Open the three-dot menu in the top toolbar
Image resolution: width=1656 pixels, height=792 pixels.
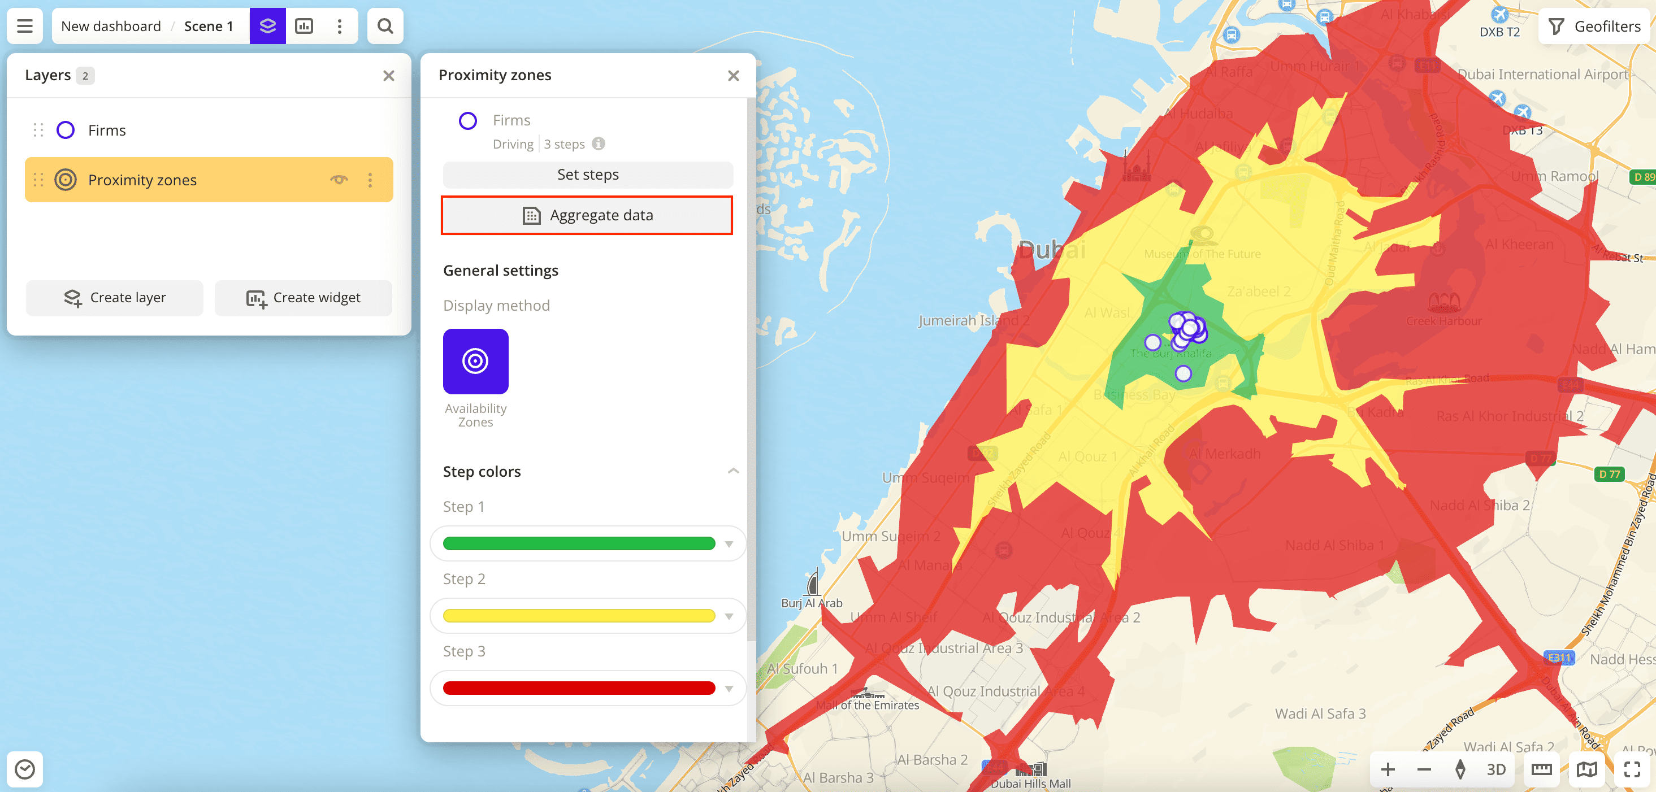click(340, 25)
